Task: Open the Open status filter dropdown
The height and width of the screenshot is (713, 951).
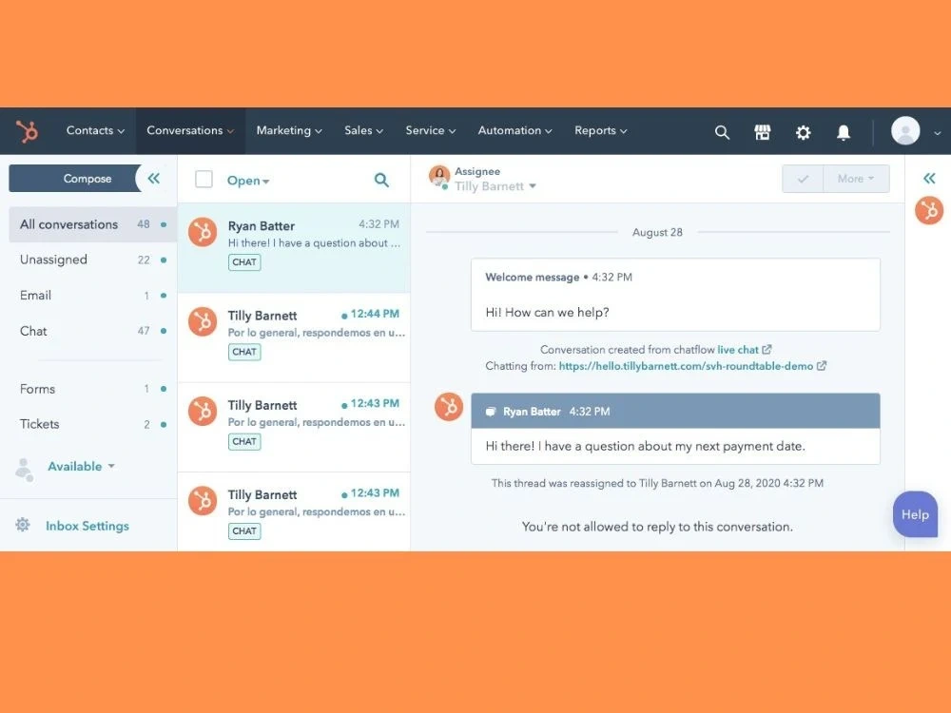Action: 248,180
